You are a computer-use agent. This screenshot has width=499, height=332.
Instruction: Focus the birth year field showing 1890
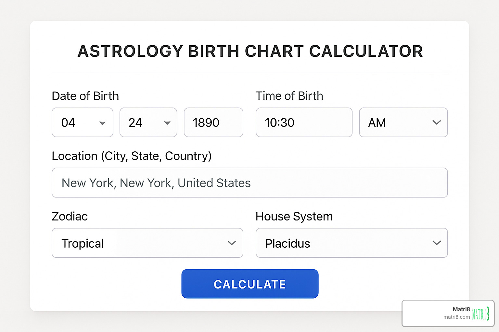[x=213, y=123]
